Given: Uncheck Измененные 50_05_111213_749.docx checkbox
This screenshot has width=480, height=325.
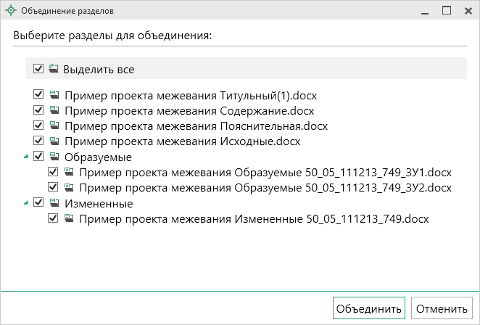Looking at the screenshot, I should [x=53, y=218].
